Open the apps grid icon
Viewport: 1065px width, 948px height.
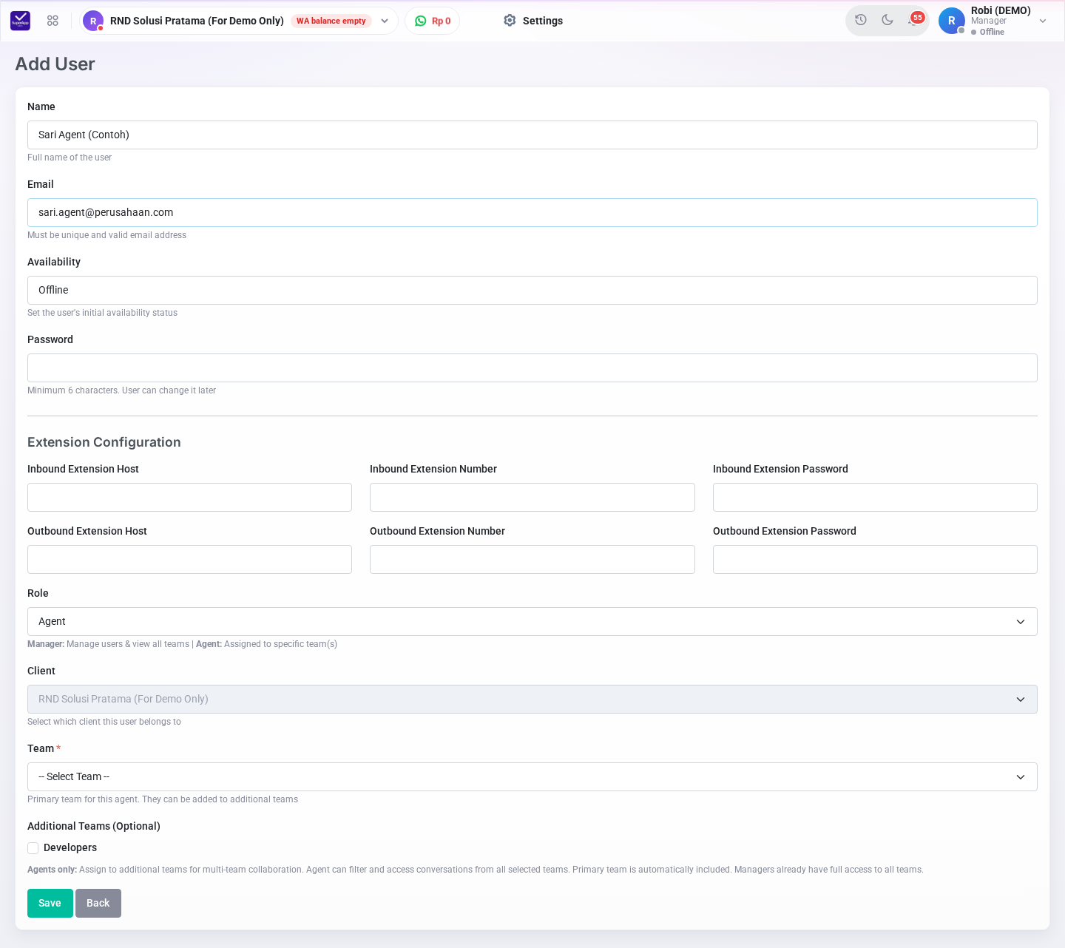pos(53,21)
